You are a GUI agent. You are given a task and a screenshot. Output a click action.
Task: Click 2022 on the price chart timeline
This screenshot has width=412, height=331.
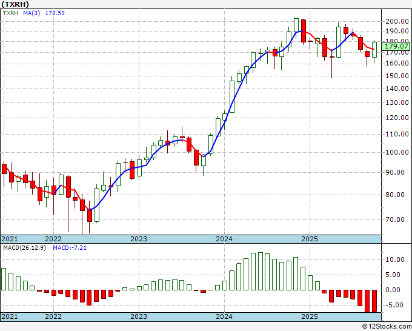pyautogui.click(x=53, y=239)
